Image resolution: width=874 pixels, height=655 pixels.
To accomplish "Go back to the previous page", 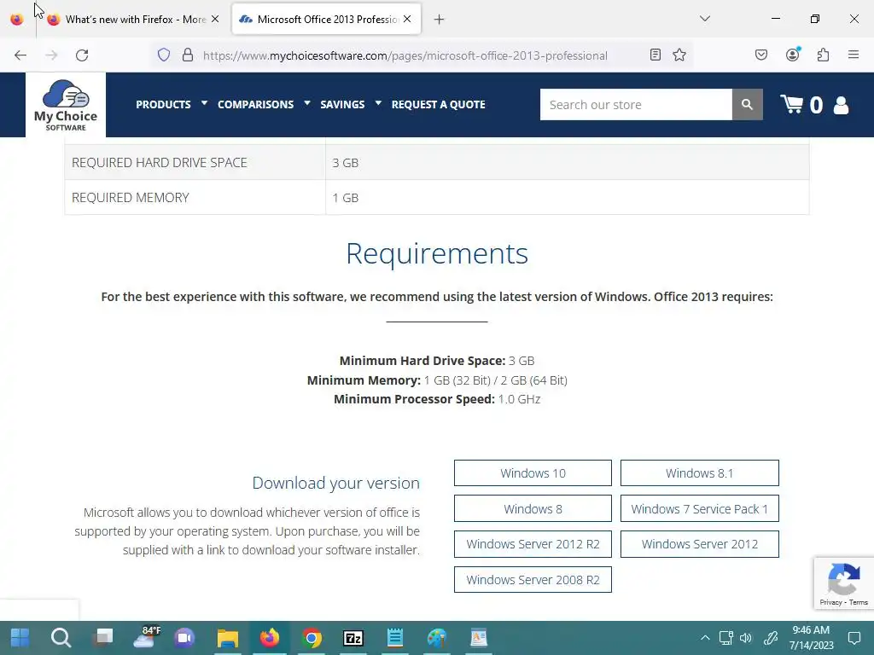I will tap(20, 55).
